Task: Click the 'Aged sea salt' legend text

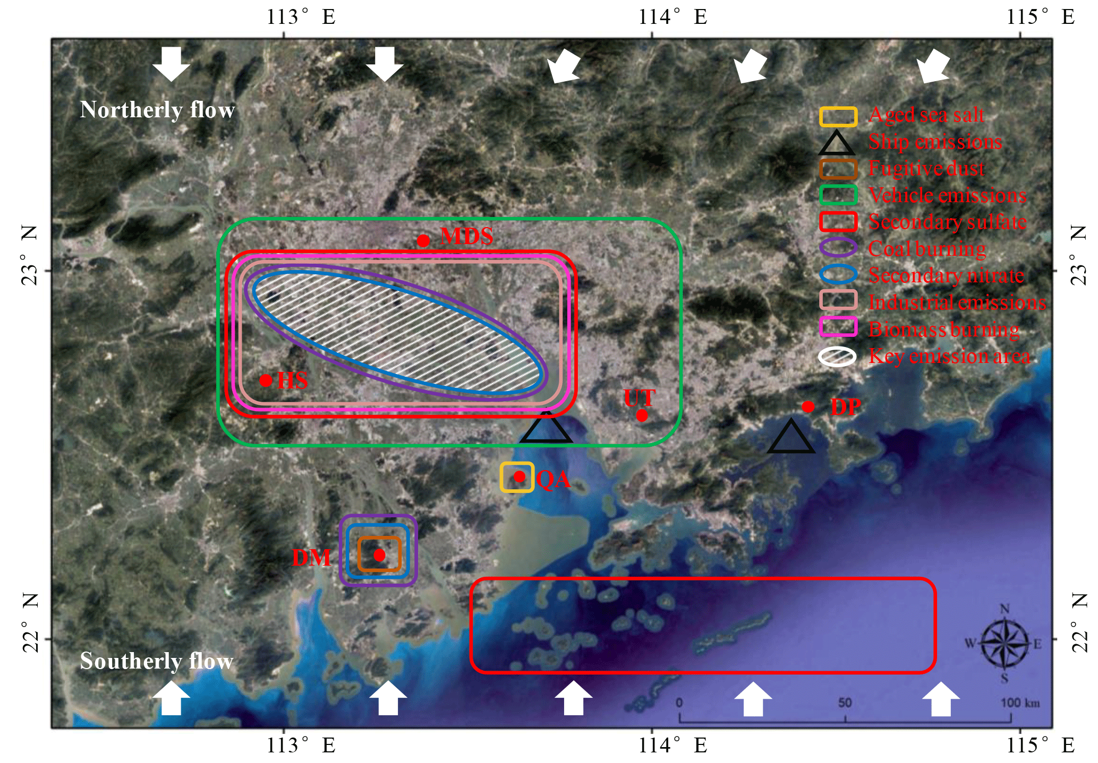Action: [x=926, y=115]
